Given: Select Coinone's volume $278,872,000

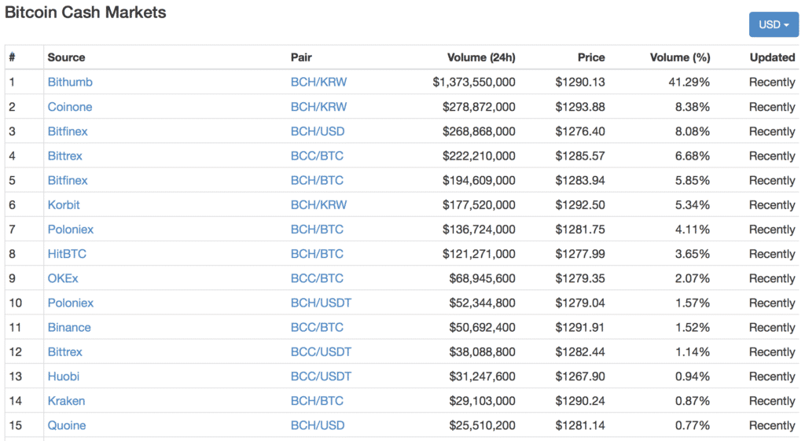Looking at the screenshot, I should point(479,107).
